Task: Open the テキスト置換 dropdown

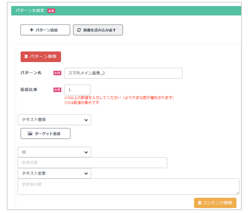Action: [x=54, y=120]
